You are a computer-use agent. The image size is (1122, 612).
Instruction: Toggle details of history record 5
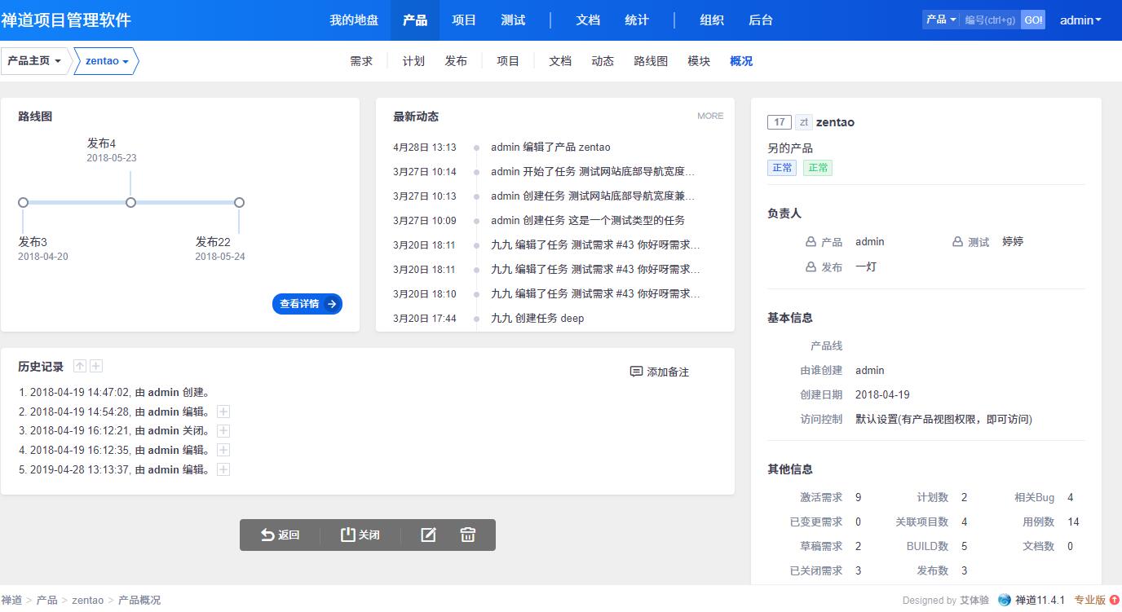(223, 469)
